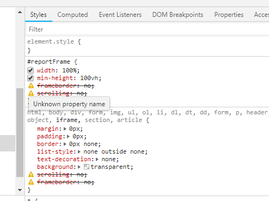The height and width of the screenshot is (201, 269).
Task: Switch to the Styles tab
Action: [39, 15]
